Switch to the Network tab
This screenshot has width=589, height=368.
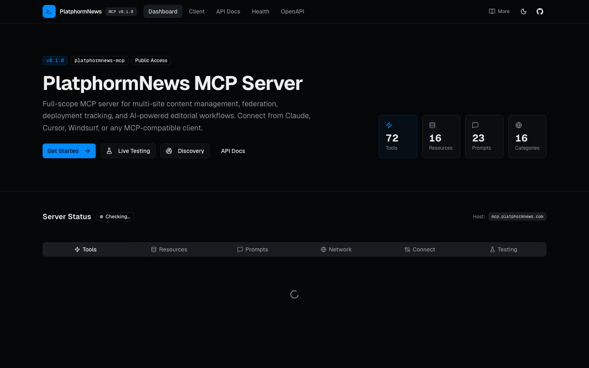tap(336, 249)
